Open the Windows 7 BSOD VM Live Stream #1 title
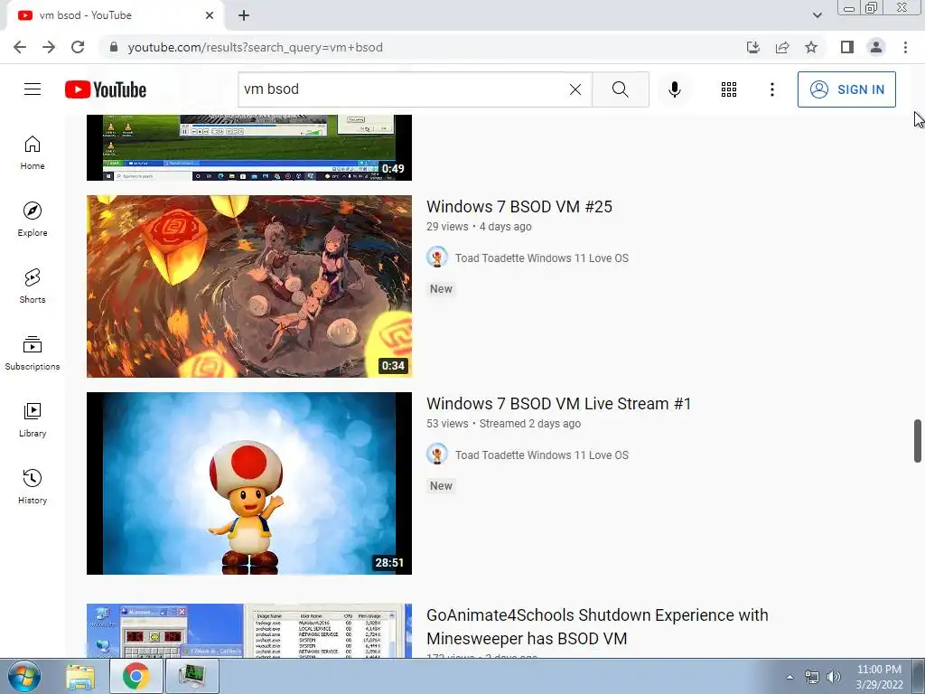Viewport: 925px width, 694px height. [558, 404]
